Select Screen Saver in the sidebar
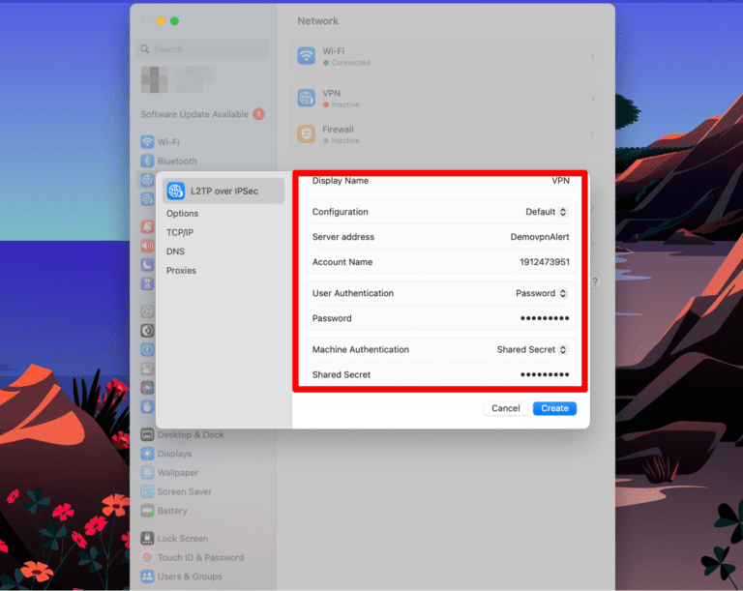 [x=185, y=491]
